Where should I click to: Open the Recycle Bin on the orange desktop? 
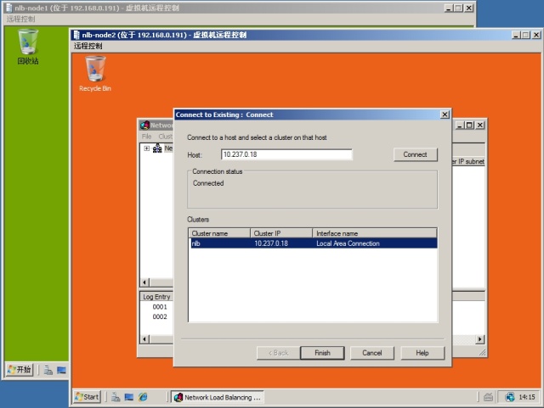click(95, 70)
